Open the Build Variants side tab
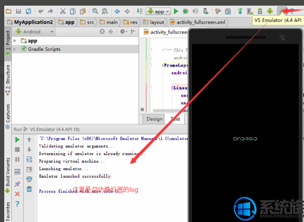 [x=8, y=174]
